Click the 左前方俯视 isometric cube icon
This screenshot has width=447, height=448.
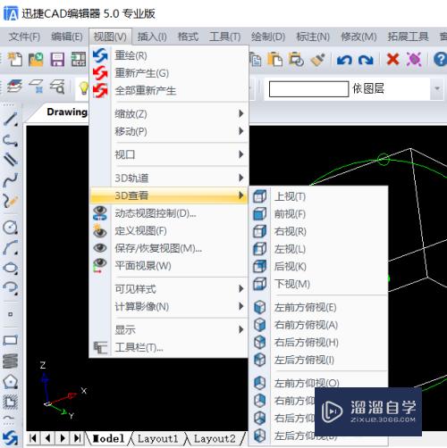pyautogui.click(x=259, y=307)
